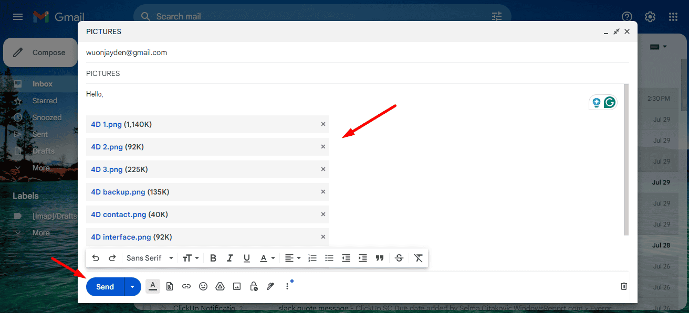The image size is (689, 313).
Task: Click the attach files paperclip icon
Action: coord(169,286)
